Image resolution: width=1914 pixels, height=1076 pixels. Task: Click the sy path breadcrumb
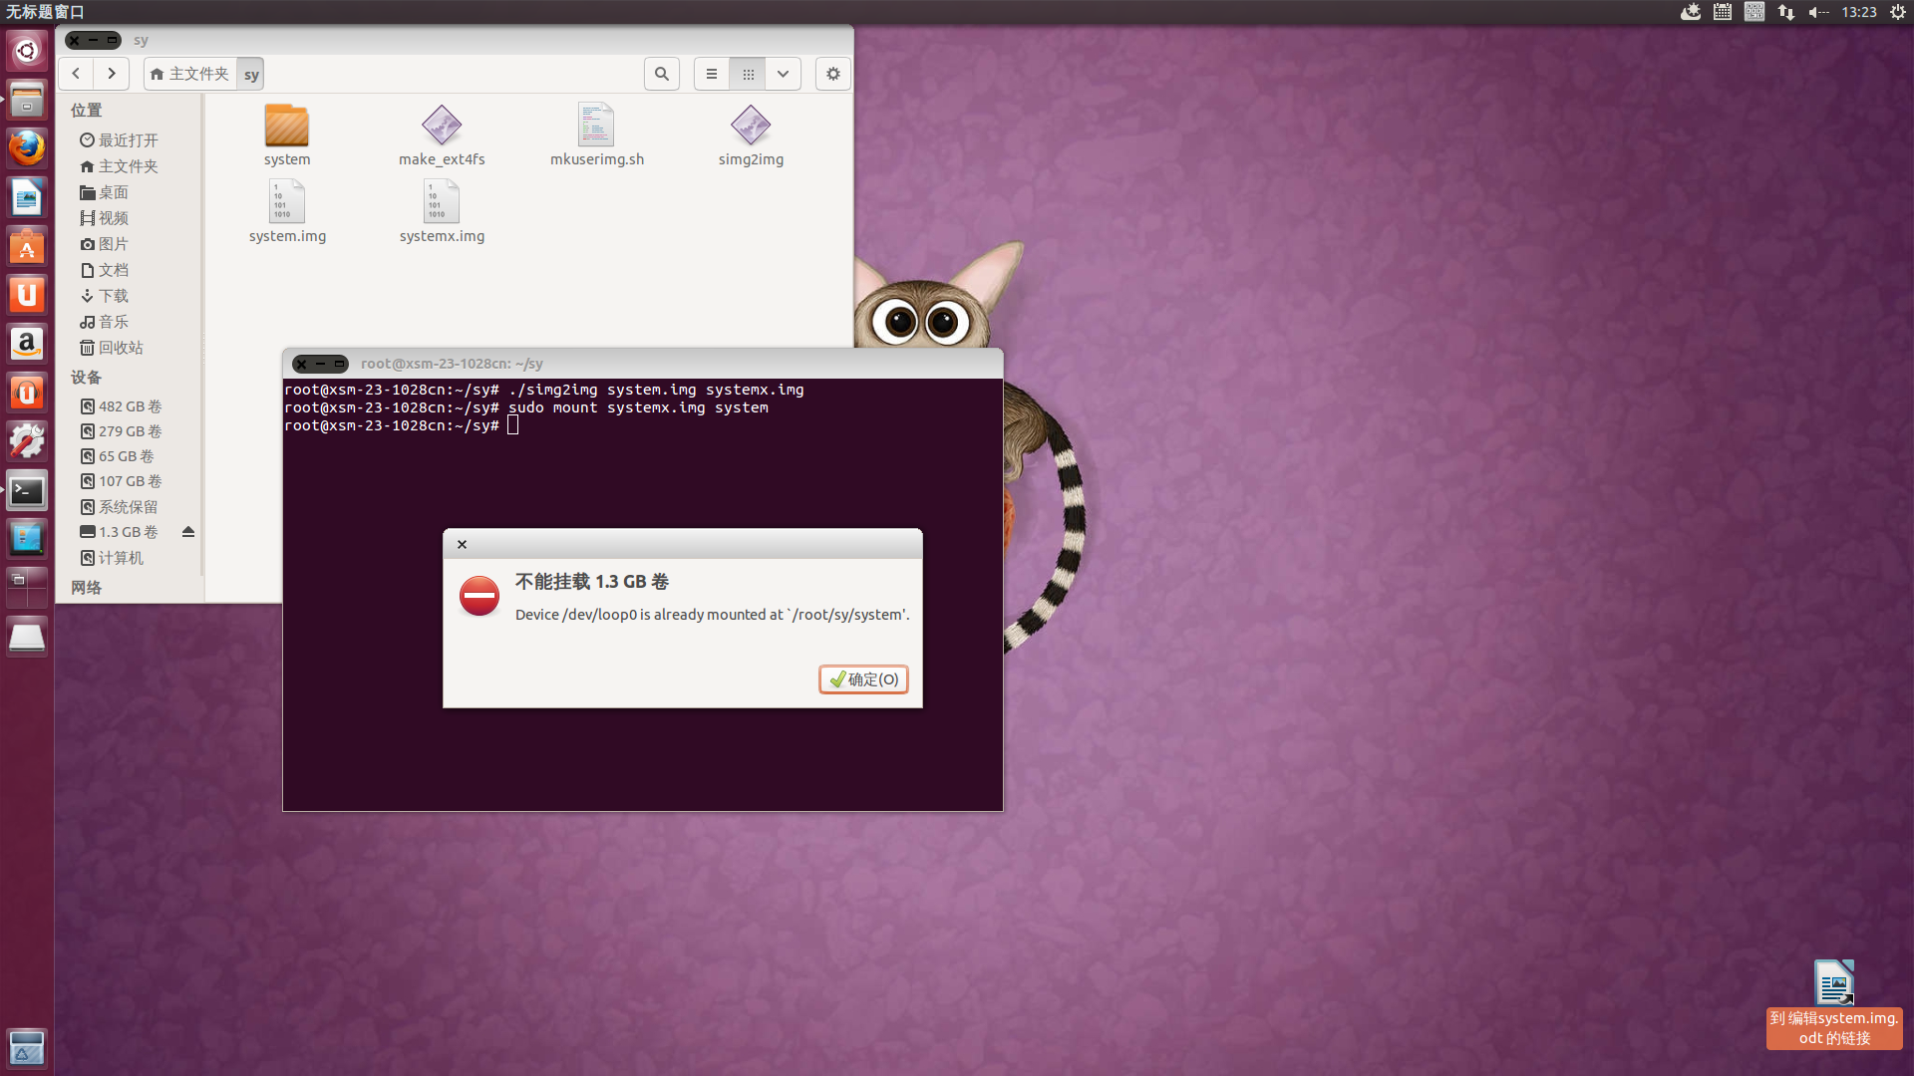pos(251,74)
